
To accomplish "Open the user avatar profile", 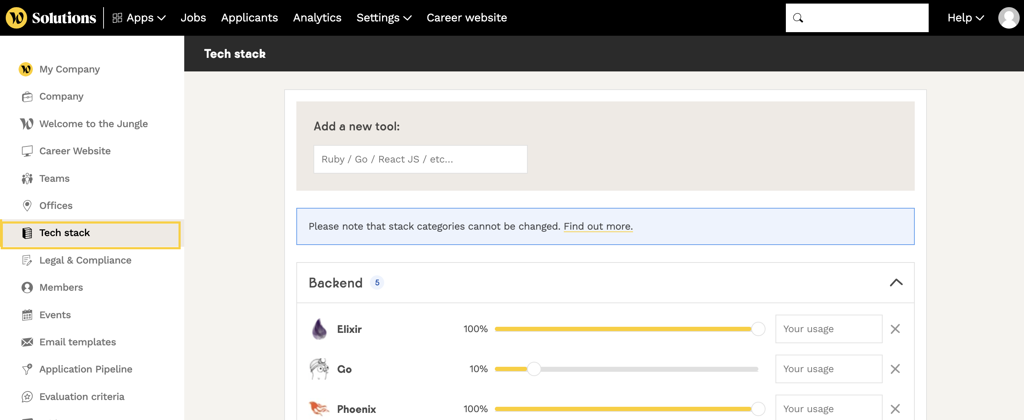I will [1009, 18].
